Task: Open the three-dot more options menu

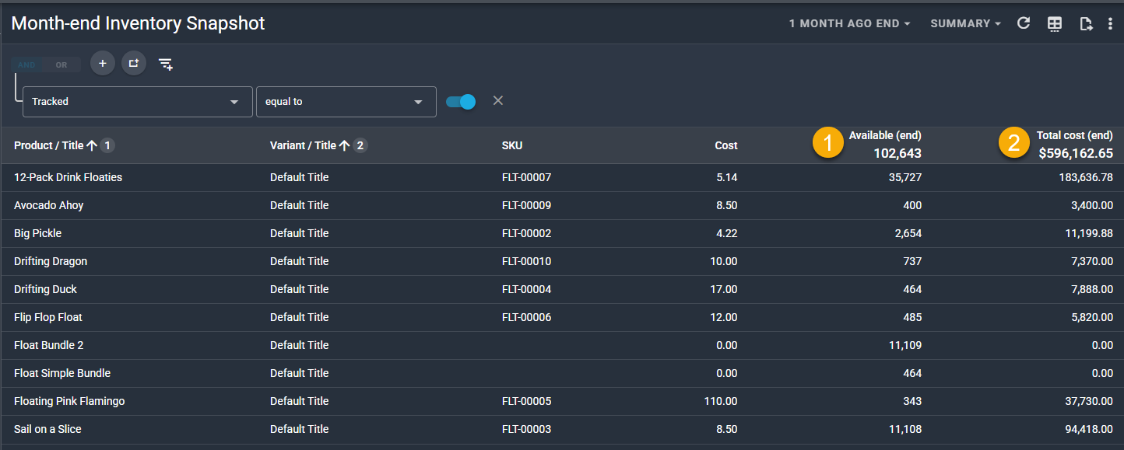Action: (x=1110, y=23)
